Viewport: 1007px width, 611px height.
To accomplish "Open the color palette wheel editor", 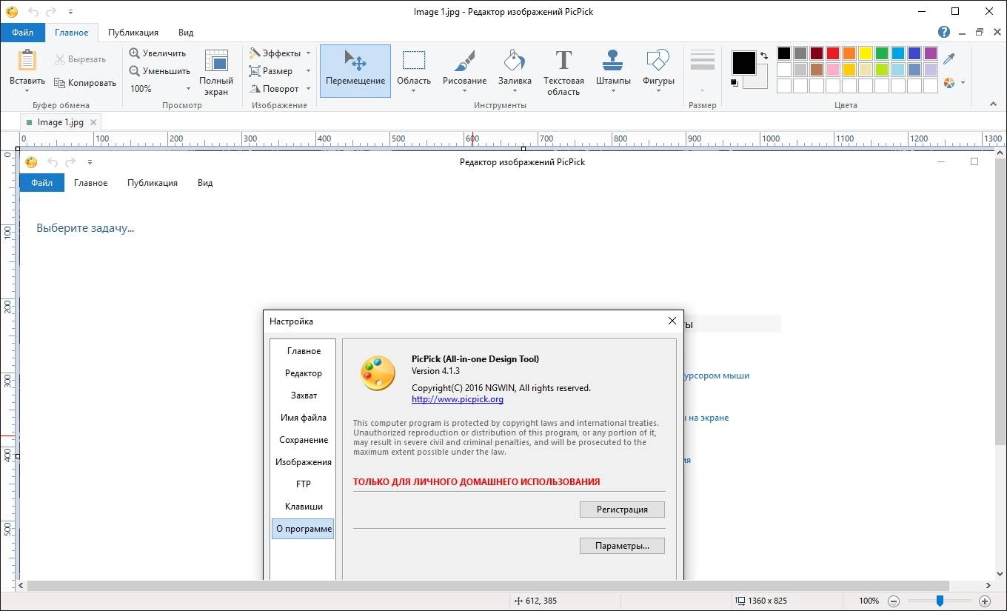I will (x=949, y=82).
